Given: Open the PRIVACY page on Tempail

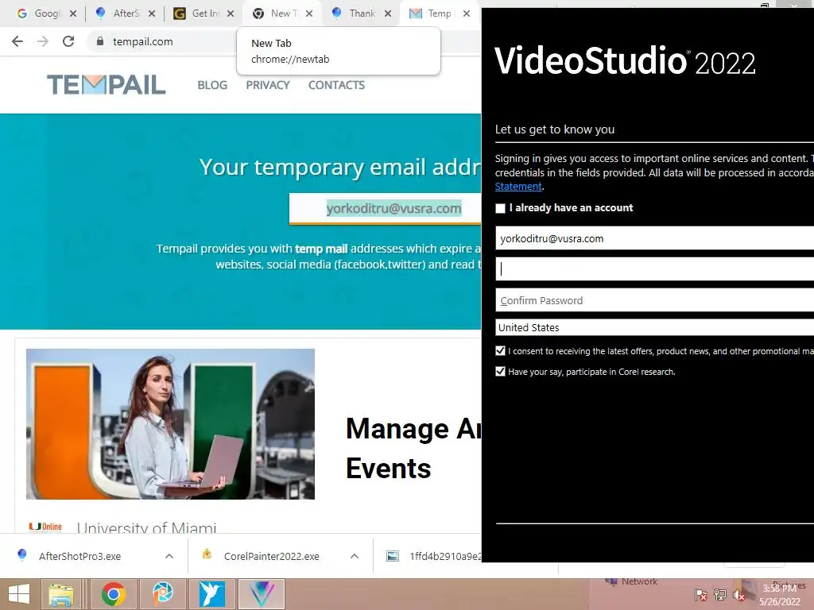Looking at the screenshot, I should pos(268,85).
